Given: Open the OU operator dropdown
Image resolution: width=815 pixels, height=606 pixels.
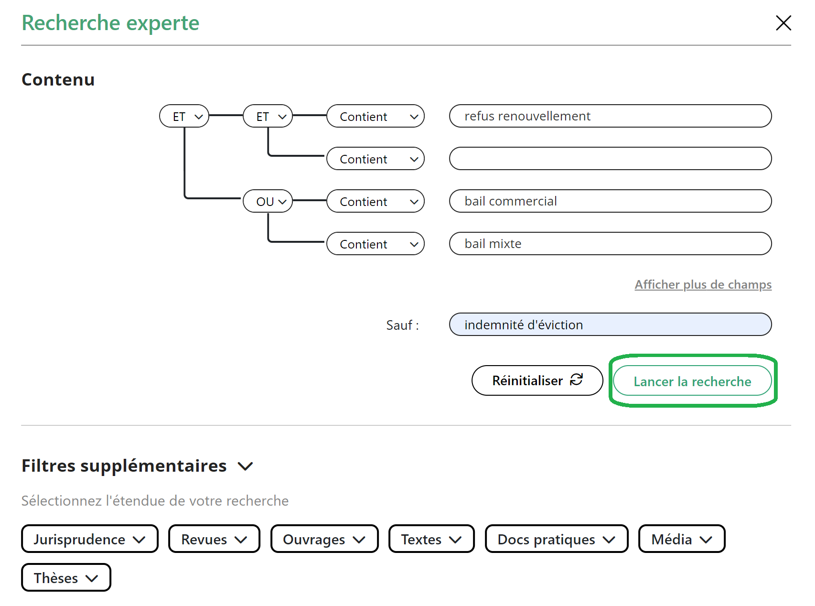Looking at the screenshot, I should pos(268,202).
